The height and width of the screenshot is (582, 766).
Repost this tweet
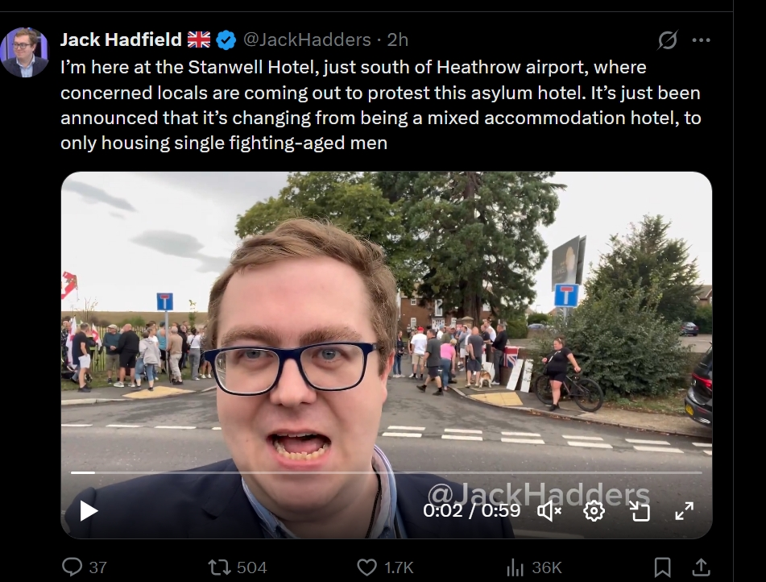219,567
